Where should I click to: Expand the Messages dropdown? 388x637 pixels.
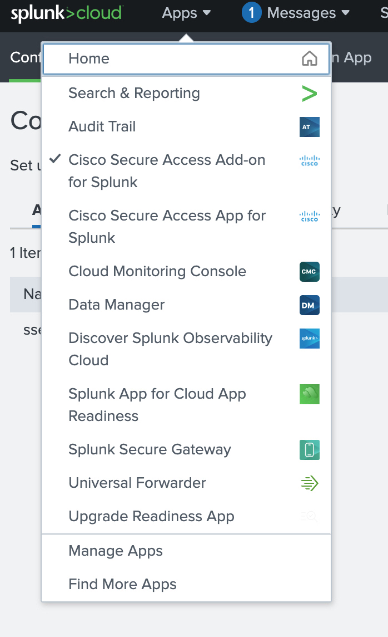tap(303, 13)
